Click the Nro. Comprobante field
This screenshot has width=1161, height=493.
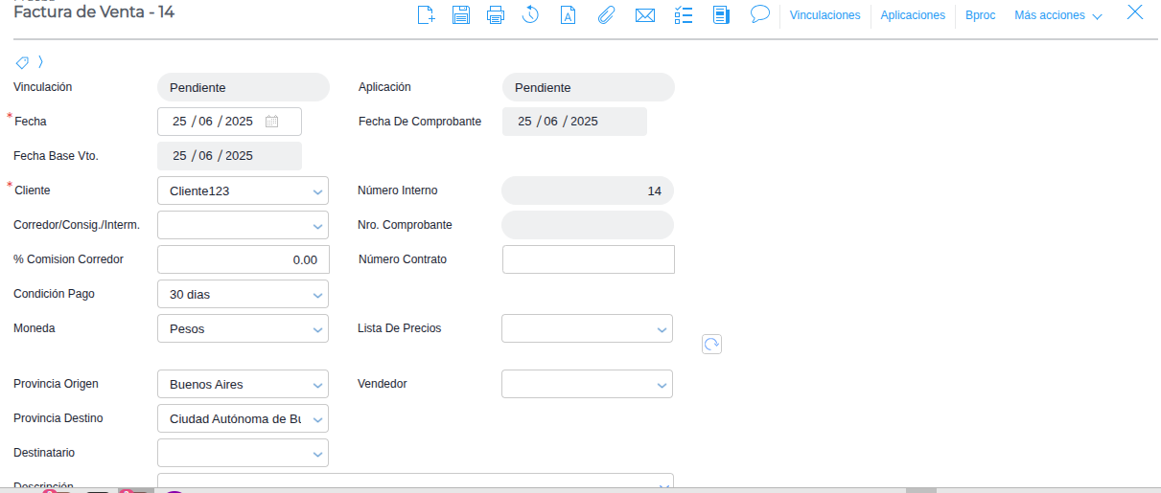(588, 225)
